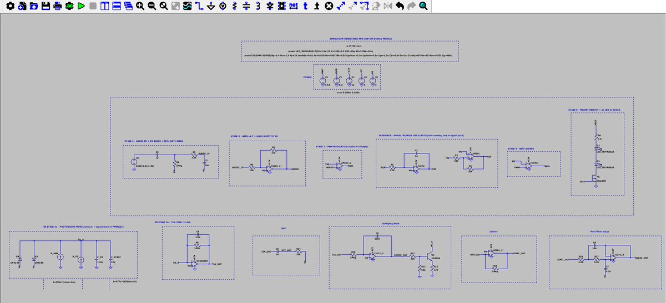Tile windows vertically
666x303 pixels.
tap(105, 6)
